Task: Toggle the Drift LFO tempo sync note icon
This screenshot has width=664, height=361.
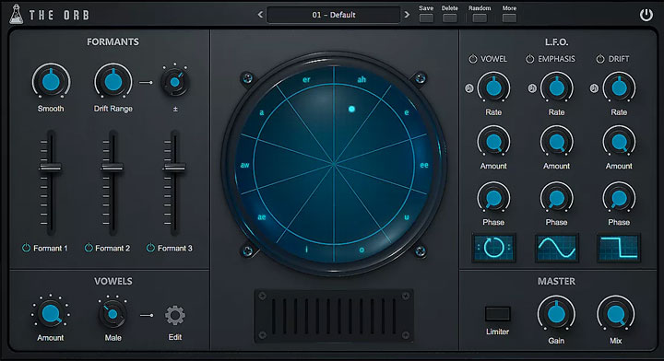Action: coord(594,88)
